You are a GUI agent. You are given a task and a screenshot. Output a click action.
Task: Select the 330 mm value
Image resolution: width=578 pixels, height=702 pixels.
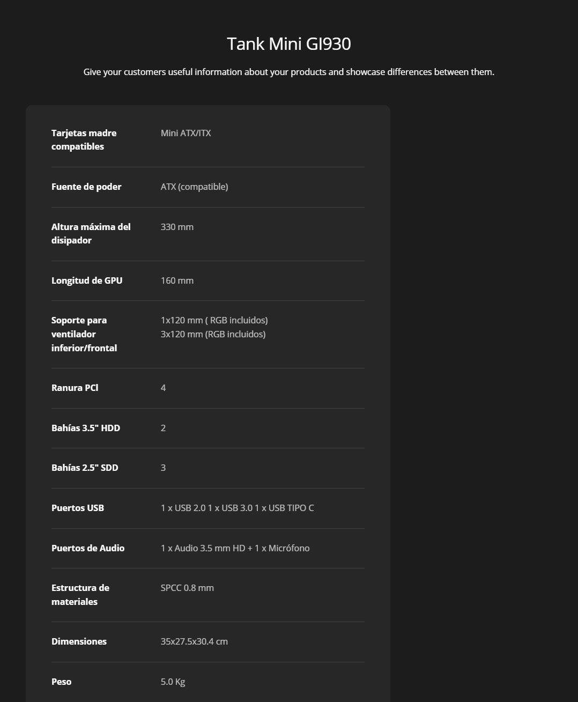[x=177, y=227]
